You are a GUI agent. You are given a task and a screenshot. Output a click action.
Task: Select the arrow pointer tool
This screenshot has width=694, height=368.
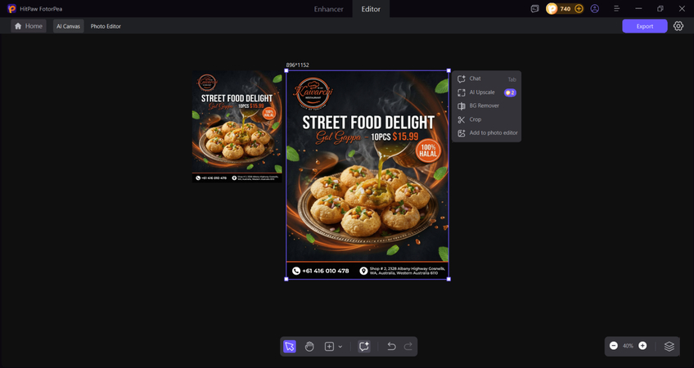coord(290,346)
